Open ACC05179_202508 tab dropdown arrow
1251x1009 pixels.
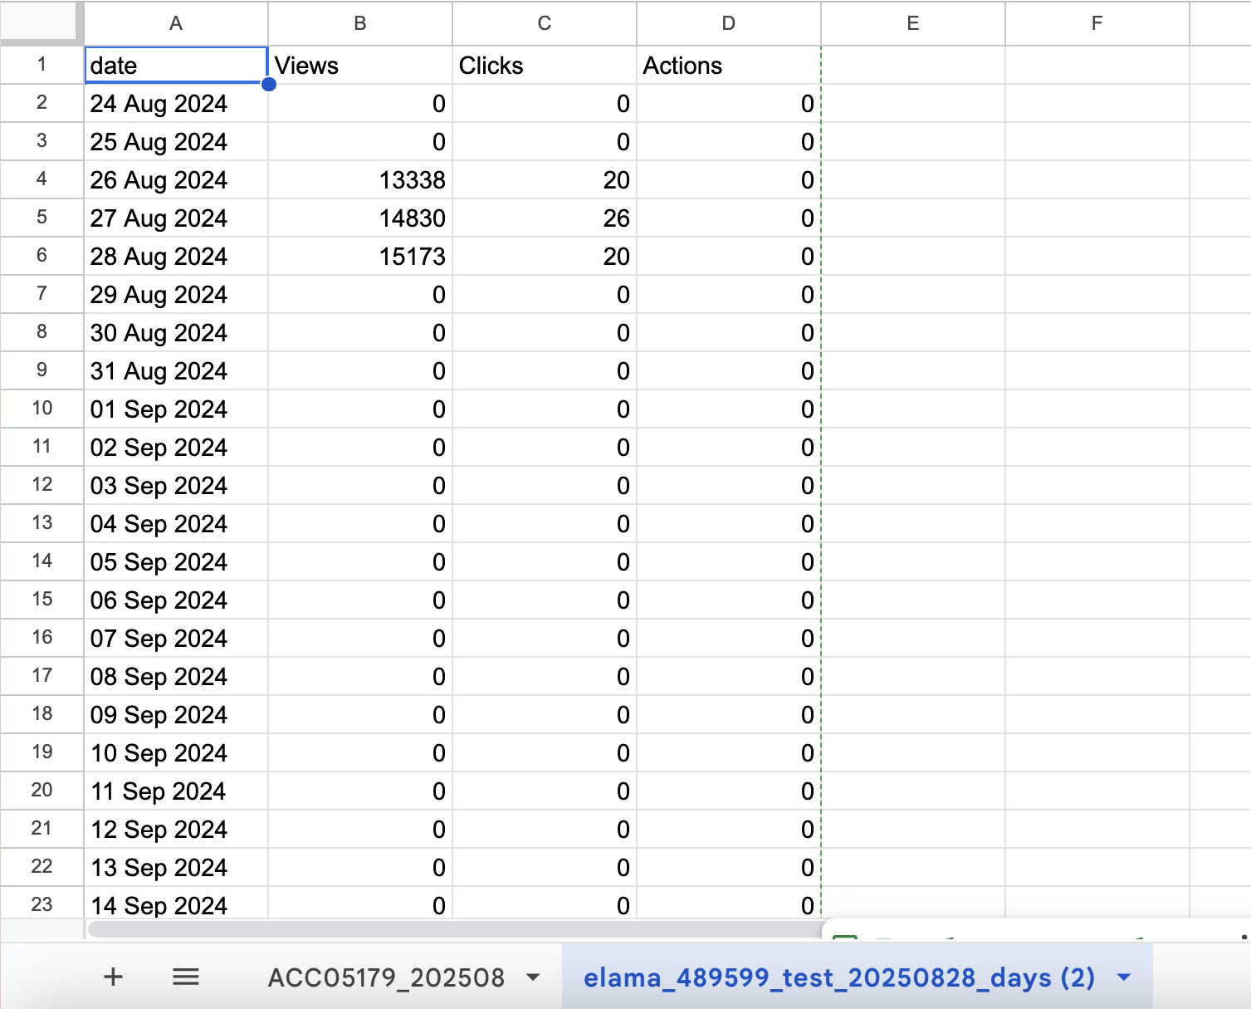click(x=534, y=977)
